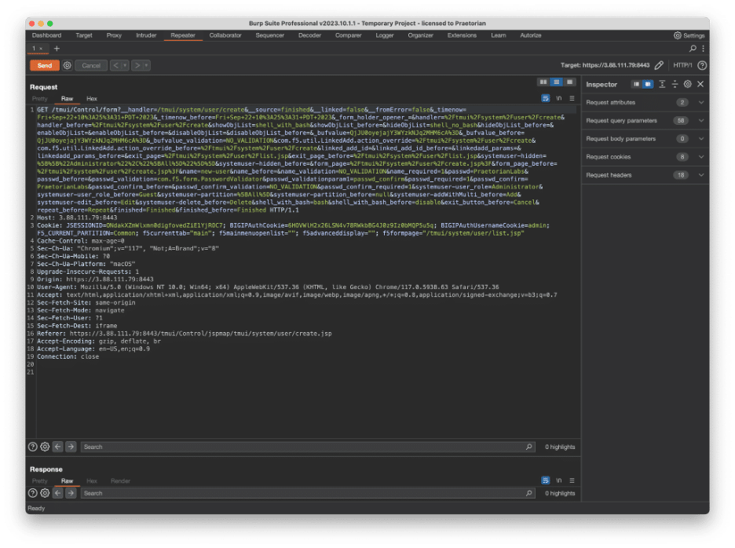Go to next request in history
Screen dimensions: 735x548
pos(137,66)
